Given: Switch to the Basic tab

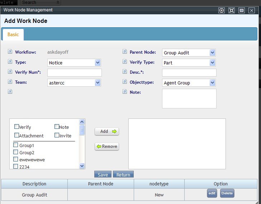Looking at the screenshot, I should (13, 35).
